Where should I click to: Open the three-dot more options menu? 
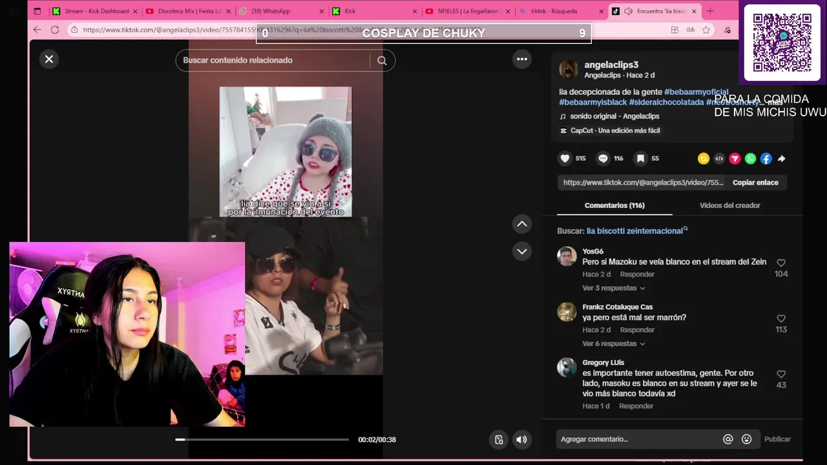(x=522, y=59)
